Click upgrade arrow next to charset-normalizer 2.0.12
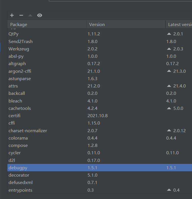192x199 pixels. [169, 130]
